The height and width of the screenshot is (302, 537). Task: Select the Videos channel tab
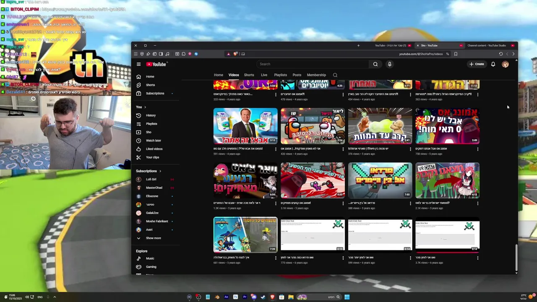coord(234,75)
